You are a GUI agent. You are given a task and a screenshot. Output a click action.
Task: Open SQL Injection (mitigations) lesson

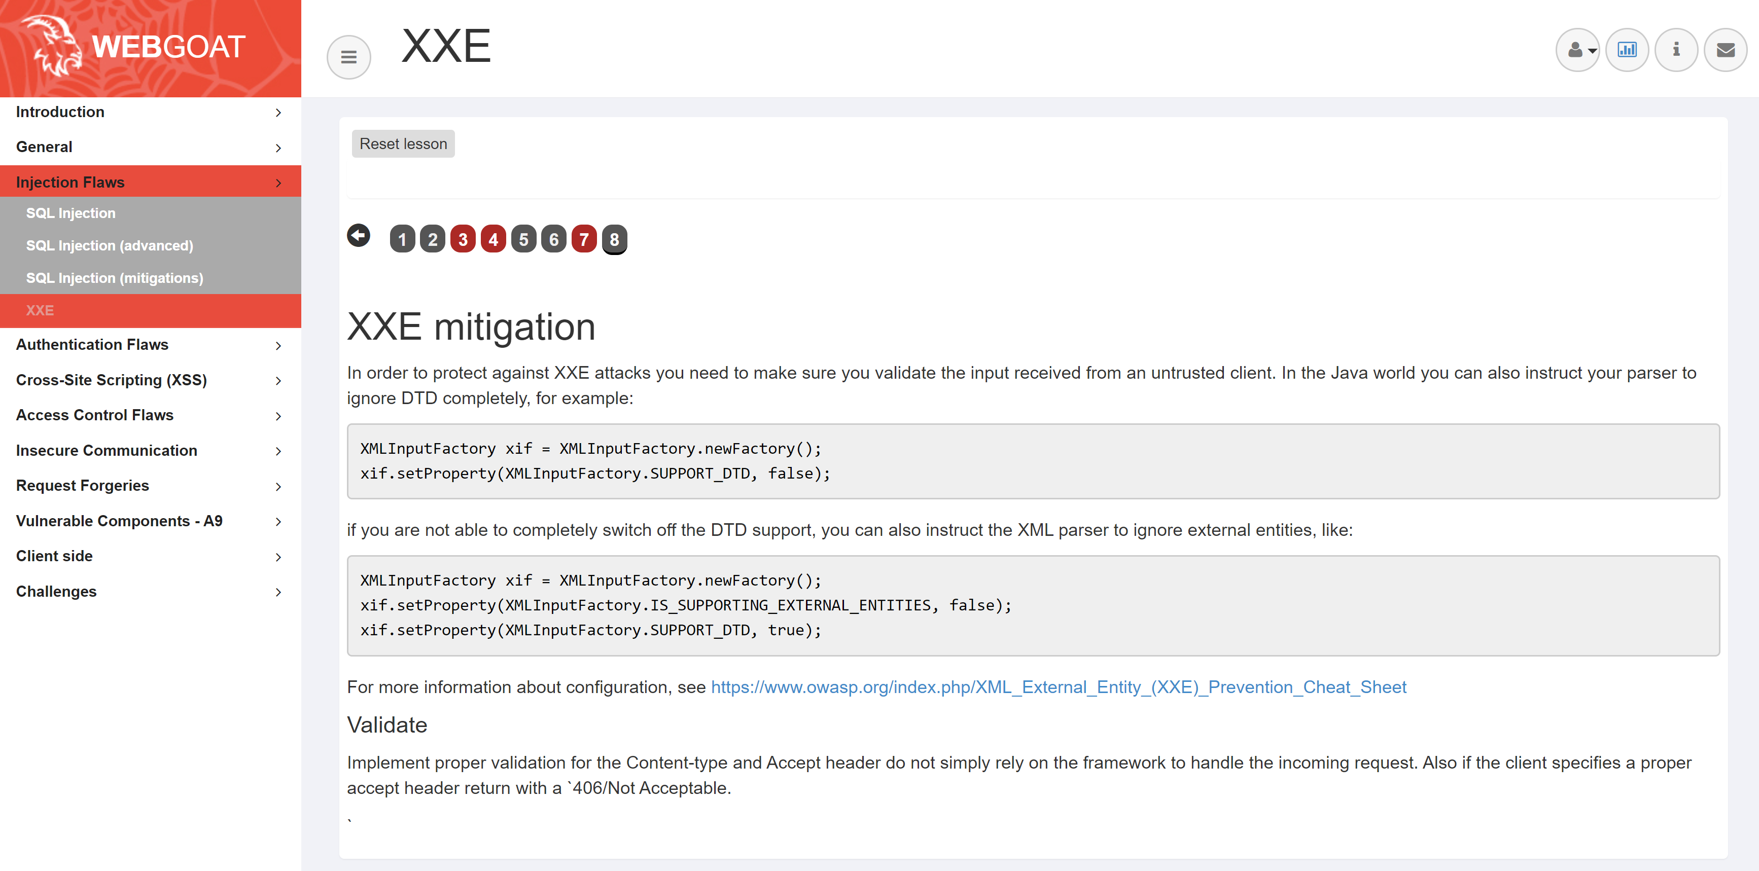114,278
